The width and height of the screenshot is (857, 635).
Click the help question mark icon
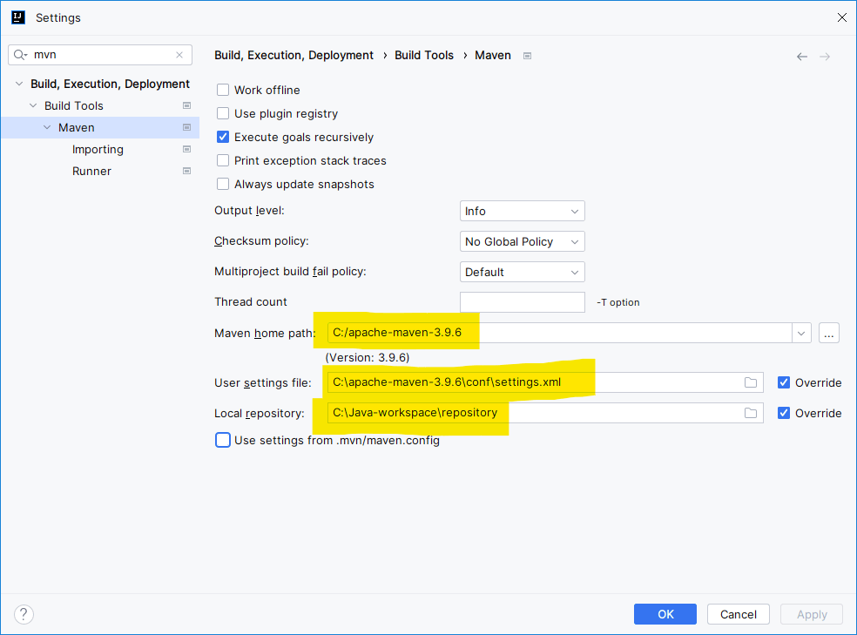(24, 614)
